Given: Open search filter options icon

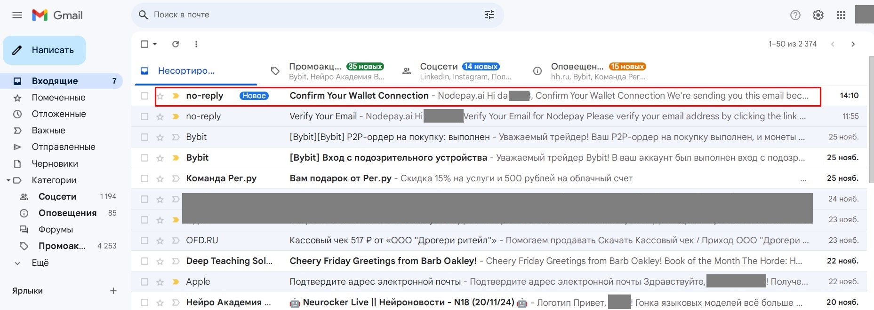Looking at the screenshot, I should click(489, 15).
